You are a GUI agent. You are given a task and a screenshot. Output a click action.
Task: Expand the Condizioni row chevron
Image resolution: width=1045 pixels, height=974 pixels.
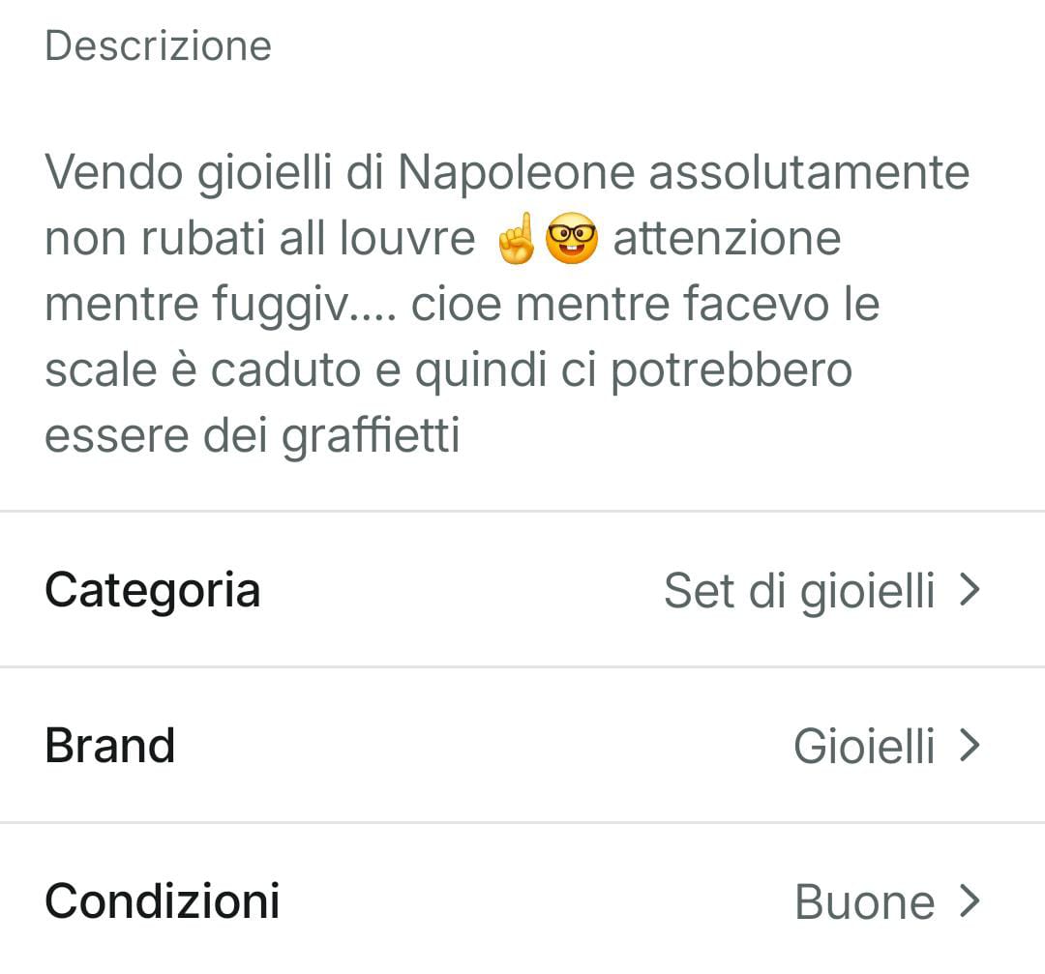(x=970, y=901)
